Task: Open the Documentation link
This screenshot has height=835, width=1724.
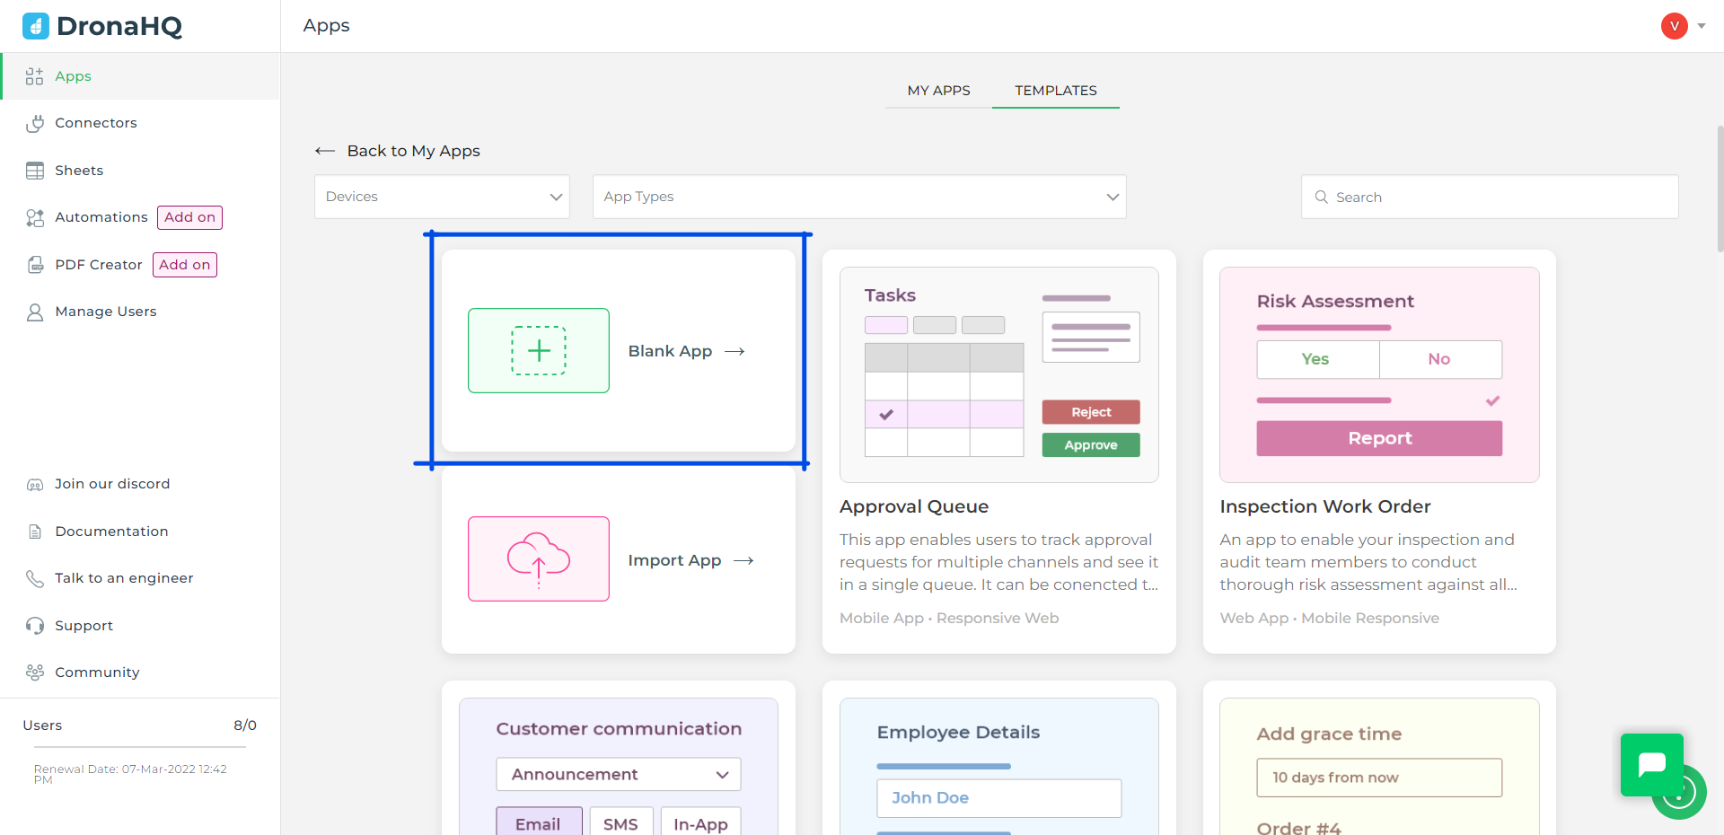Action: point(111,532)
